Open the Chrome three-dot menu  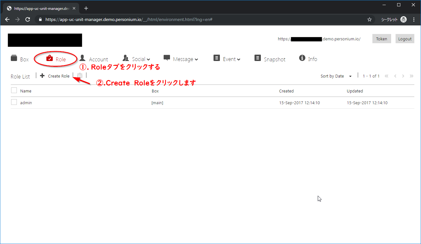(x=414, y=19)
